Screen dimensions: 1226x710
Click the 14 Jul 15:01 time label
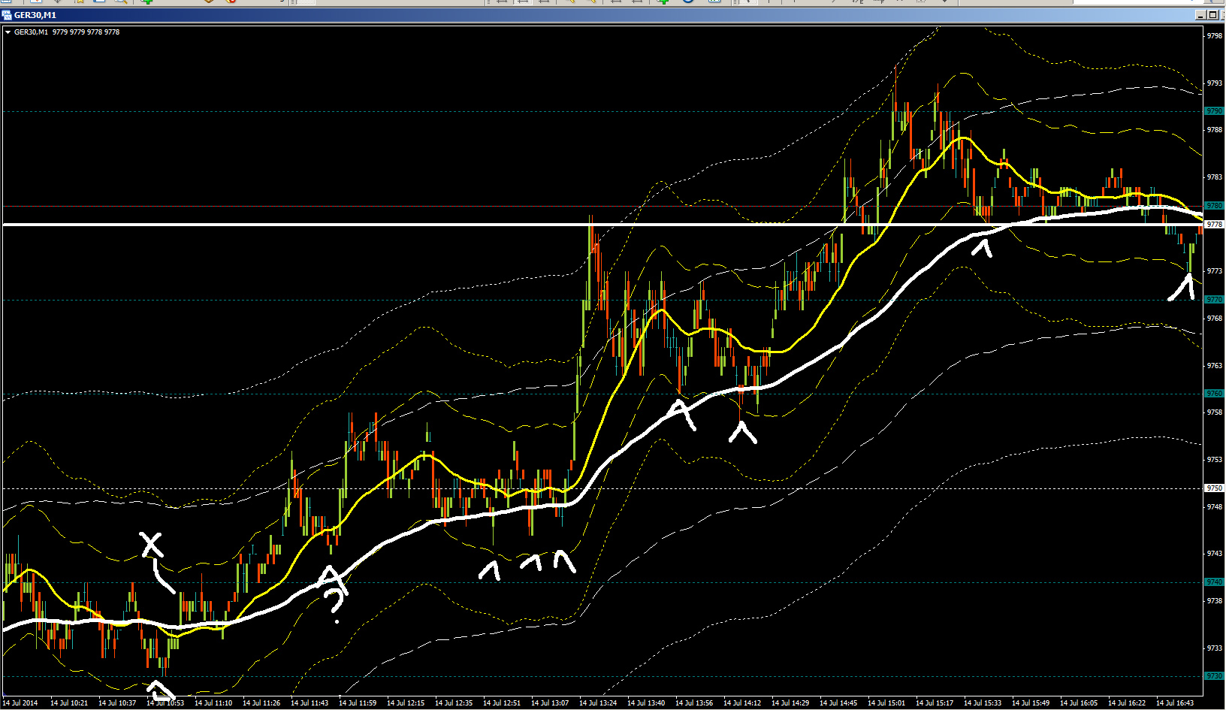click(x=886, y=703)
